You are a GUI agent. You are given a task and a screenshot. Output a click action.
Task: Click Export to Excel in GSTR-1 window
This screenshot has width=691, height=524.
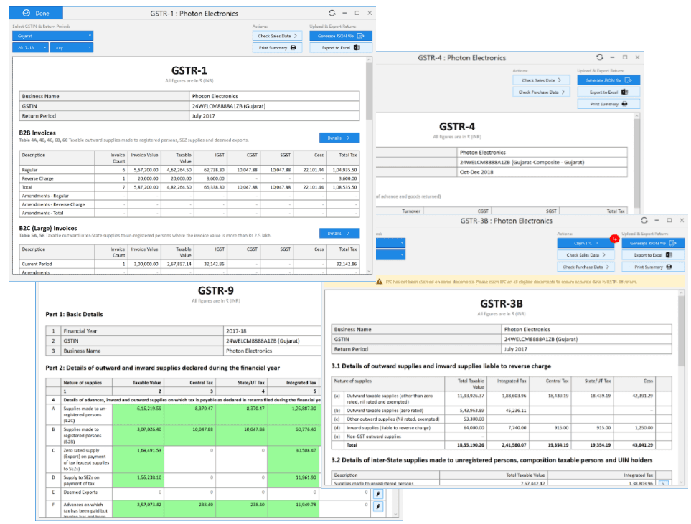[341, 47]
